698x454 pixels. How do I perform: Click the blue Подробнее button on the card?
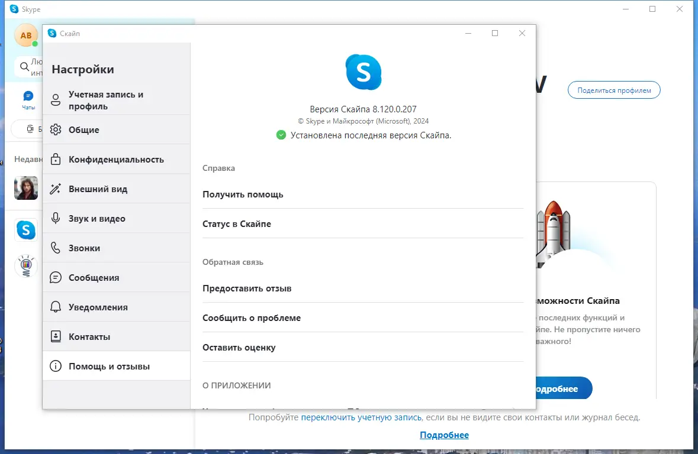click(563, 388)
